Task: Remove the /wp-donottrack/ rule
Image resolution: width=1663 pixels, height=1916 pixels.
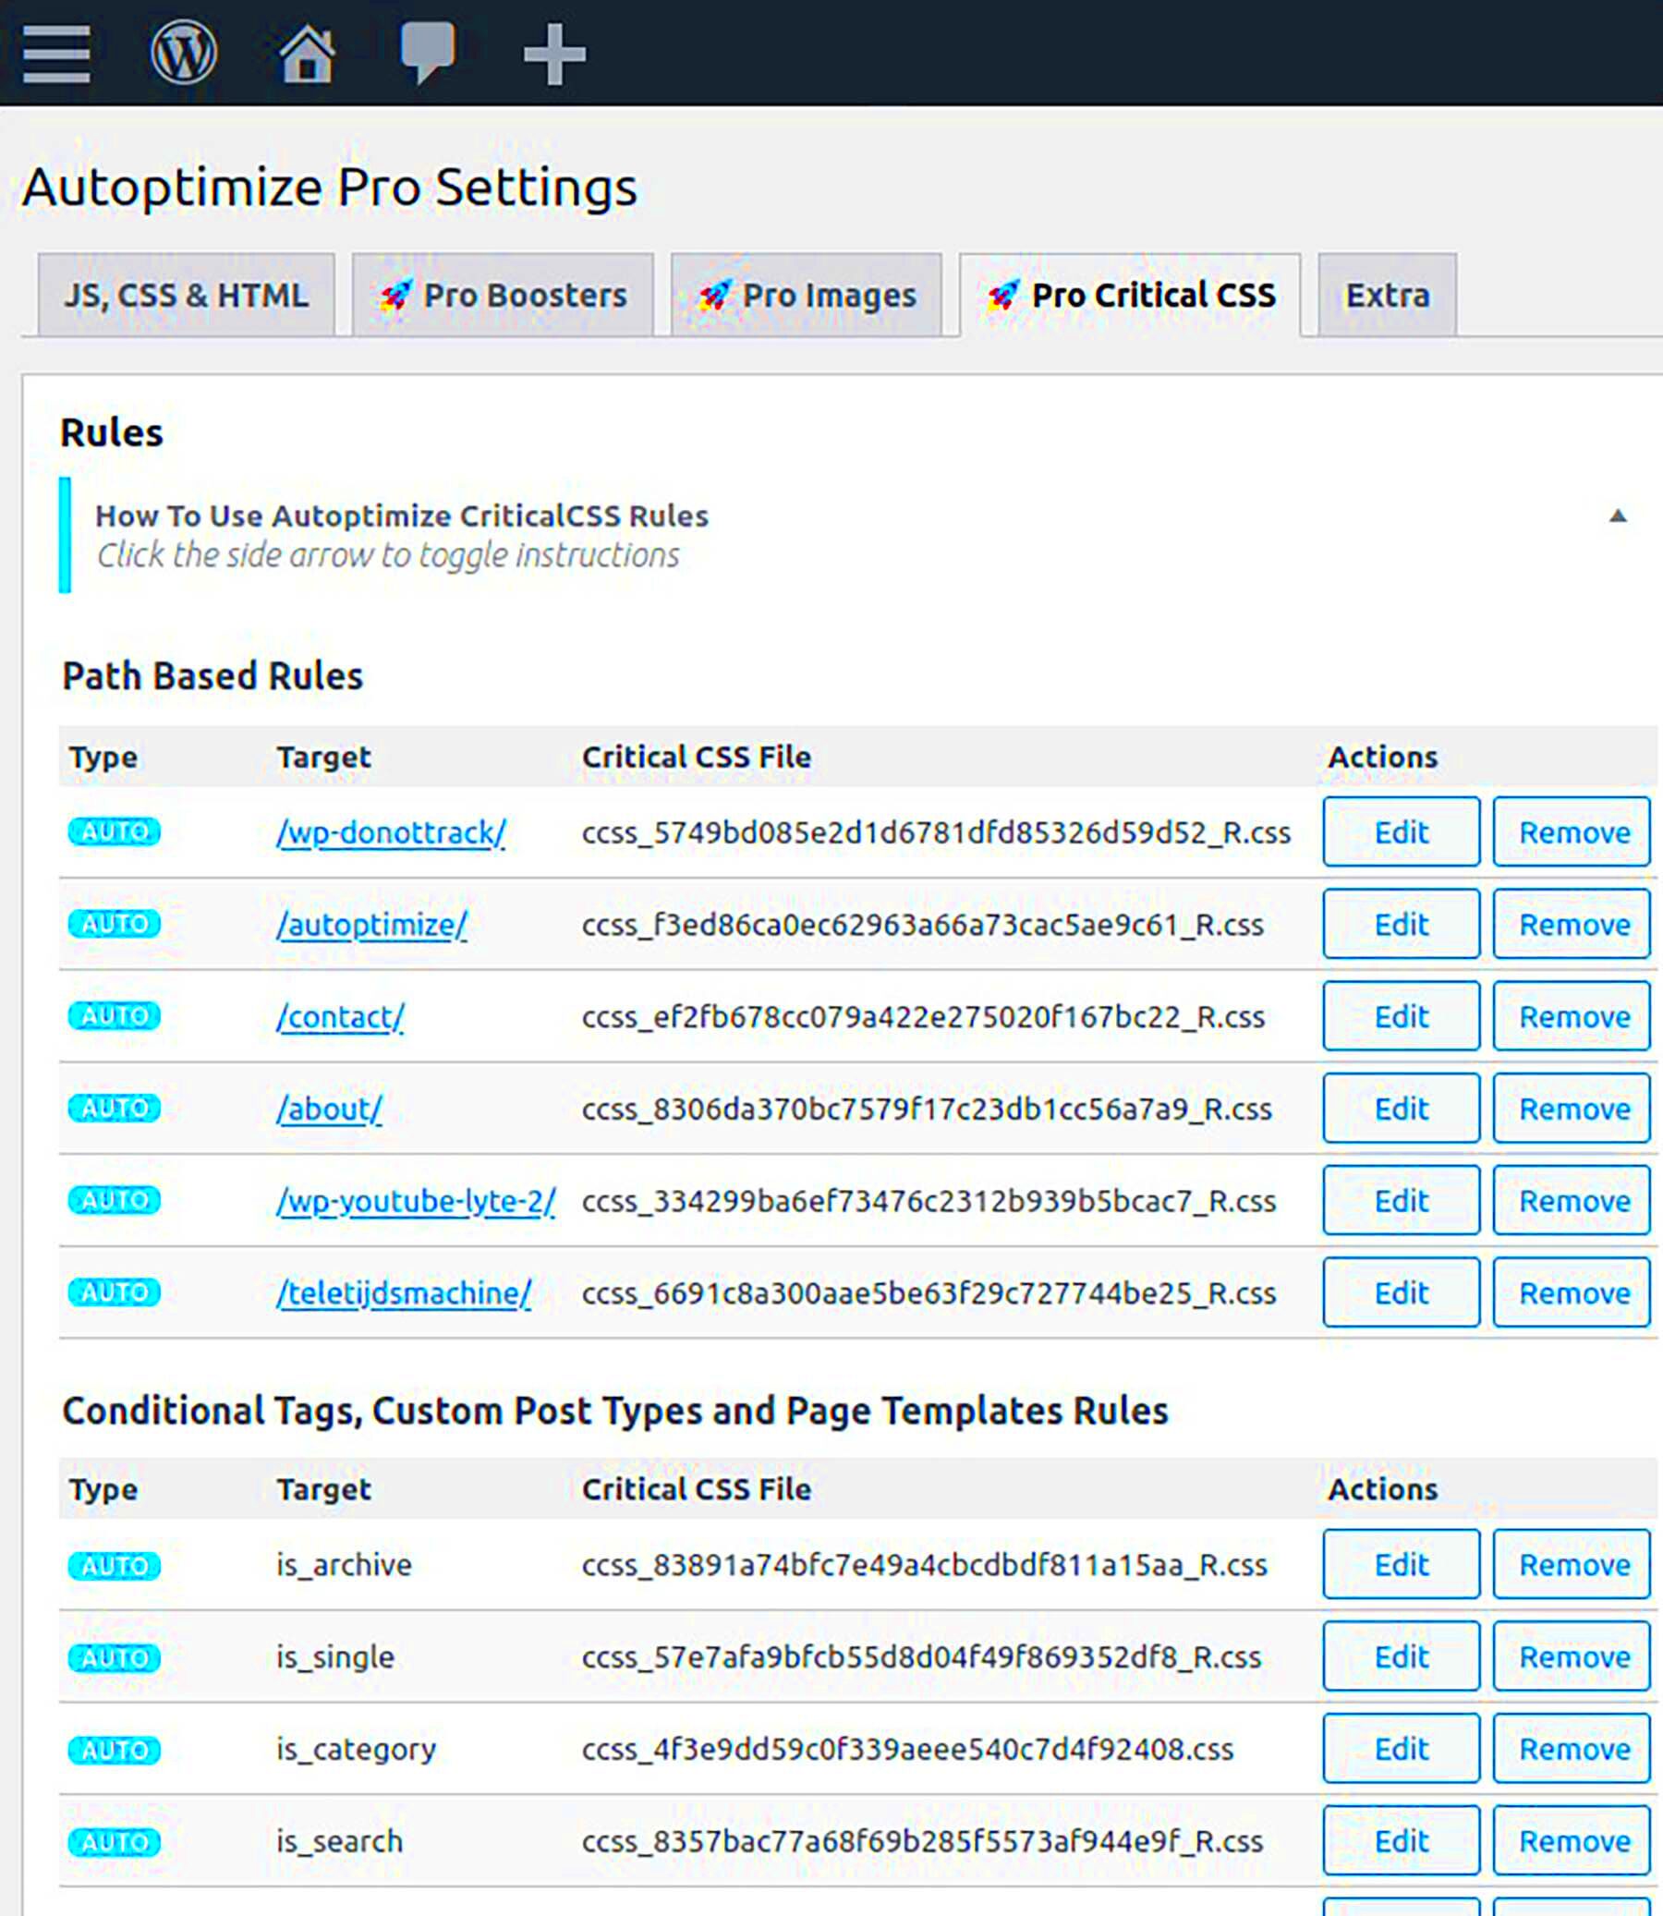Action: [x=1573, y=832]
